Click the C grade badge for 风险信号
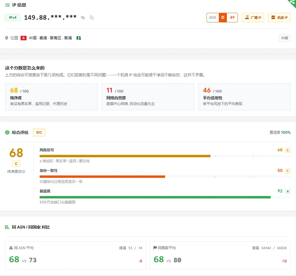The height and width of the screenshot is (276, 296). coord(288,150)
